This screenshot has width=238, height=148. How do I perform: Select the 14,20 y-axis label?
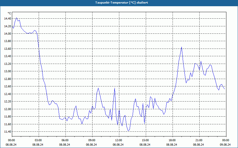(x=8, y=26)
